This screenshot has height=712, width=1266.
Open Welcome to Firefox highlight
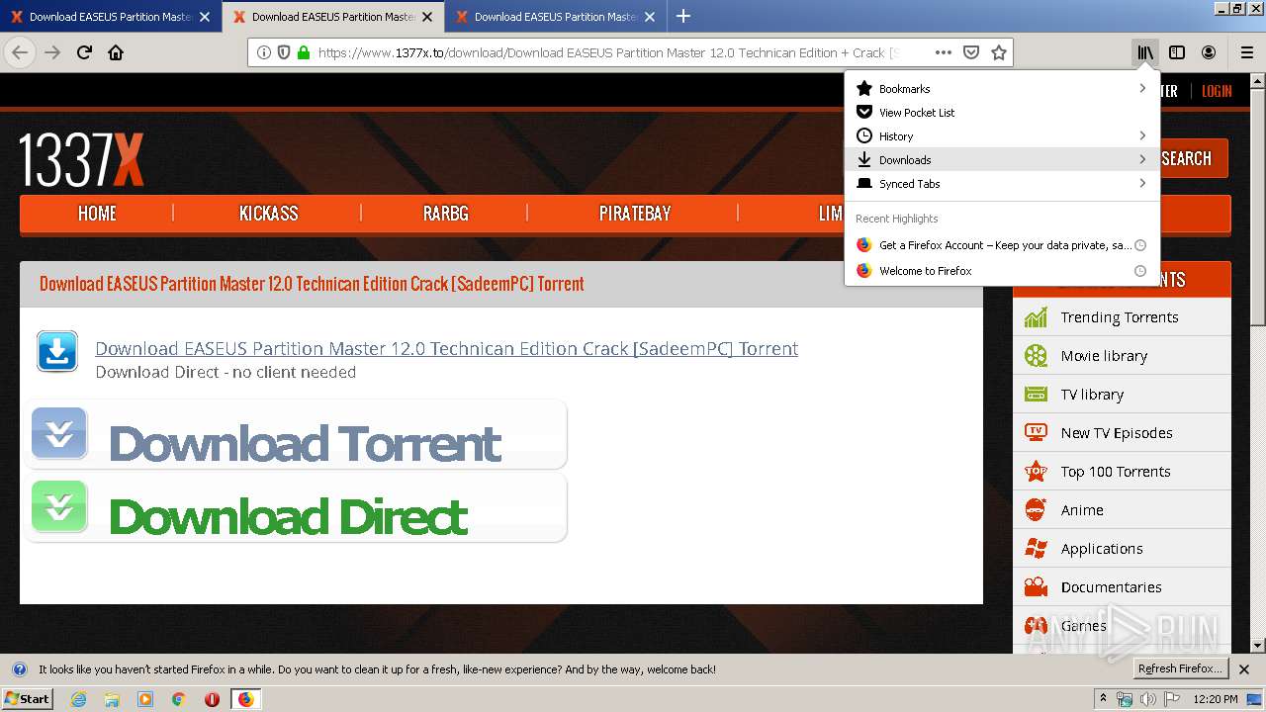click(1002, 271)
